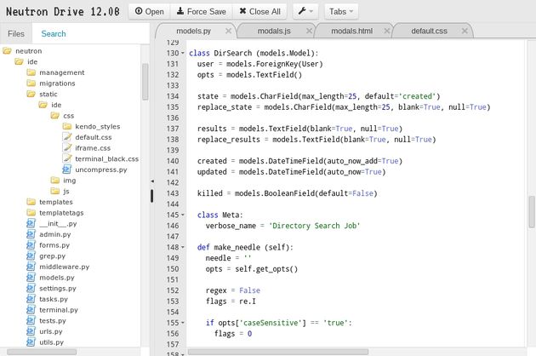Click the grep.py file icon
The image size is (536, 356).
point(31,256)
